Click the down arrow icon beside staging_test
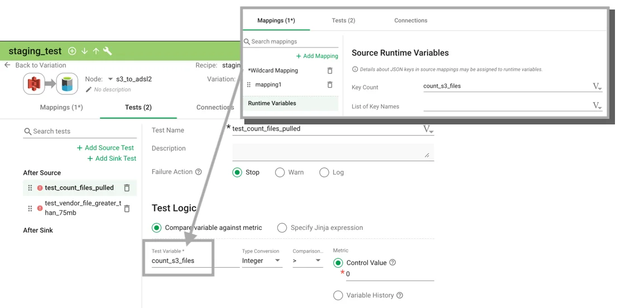The image size is (620, 308). [x=84, y=51]
